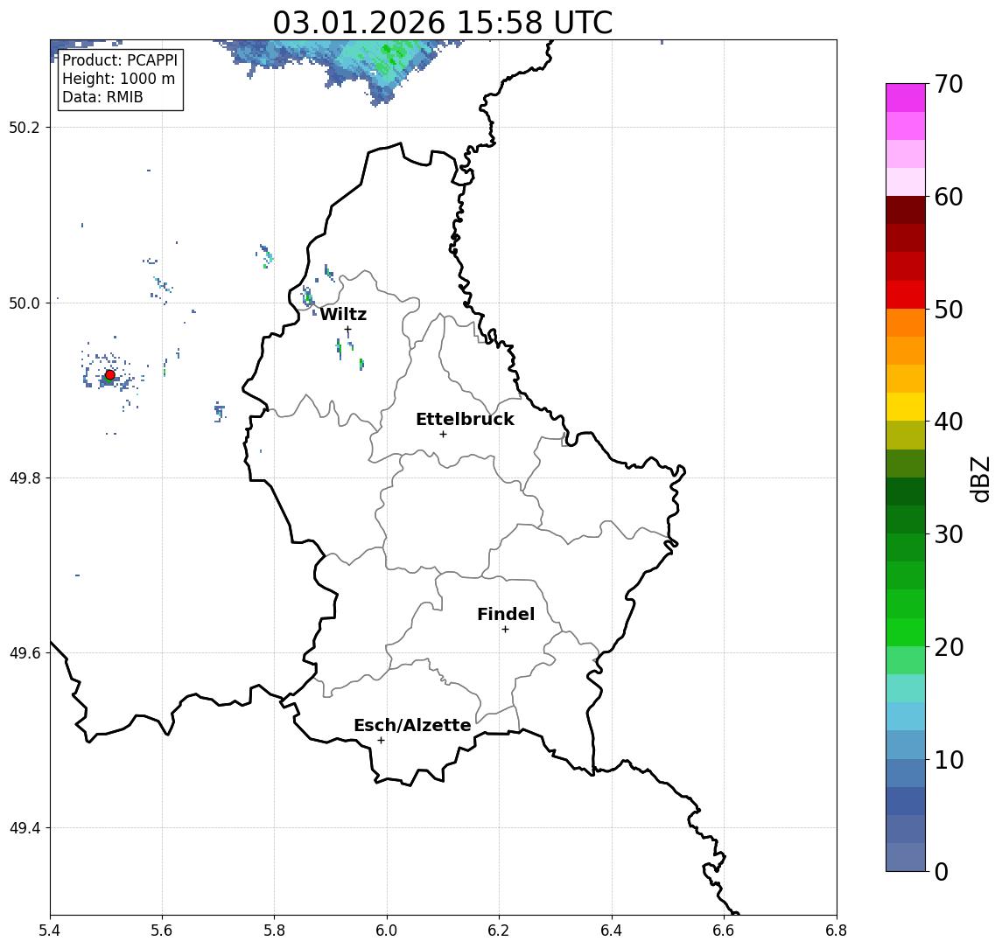Click 'Data: RMIB' in the info box

pos(102,97)
